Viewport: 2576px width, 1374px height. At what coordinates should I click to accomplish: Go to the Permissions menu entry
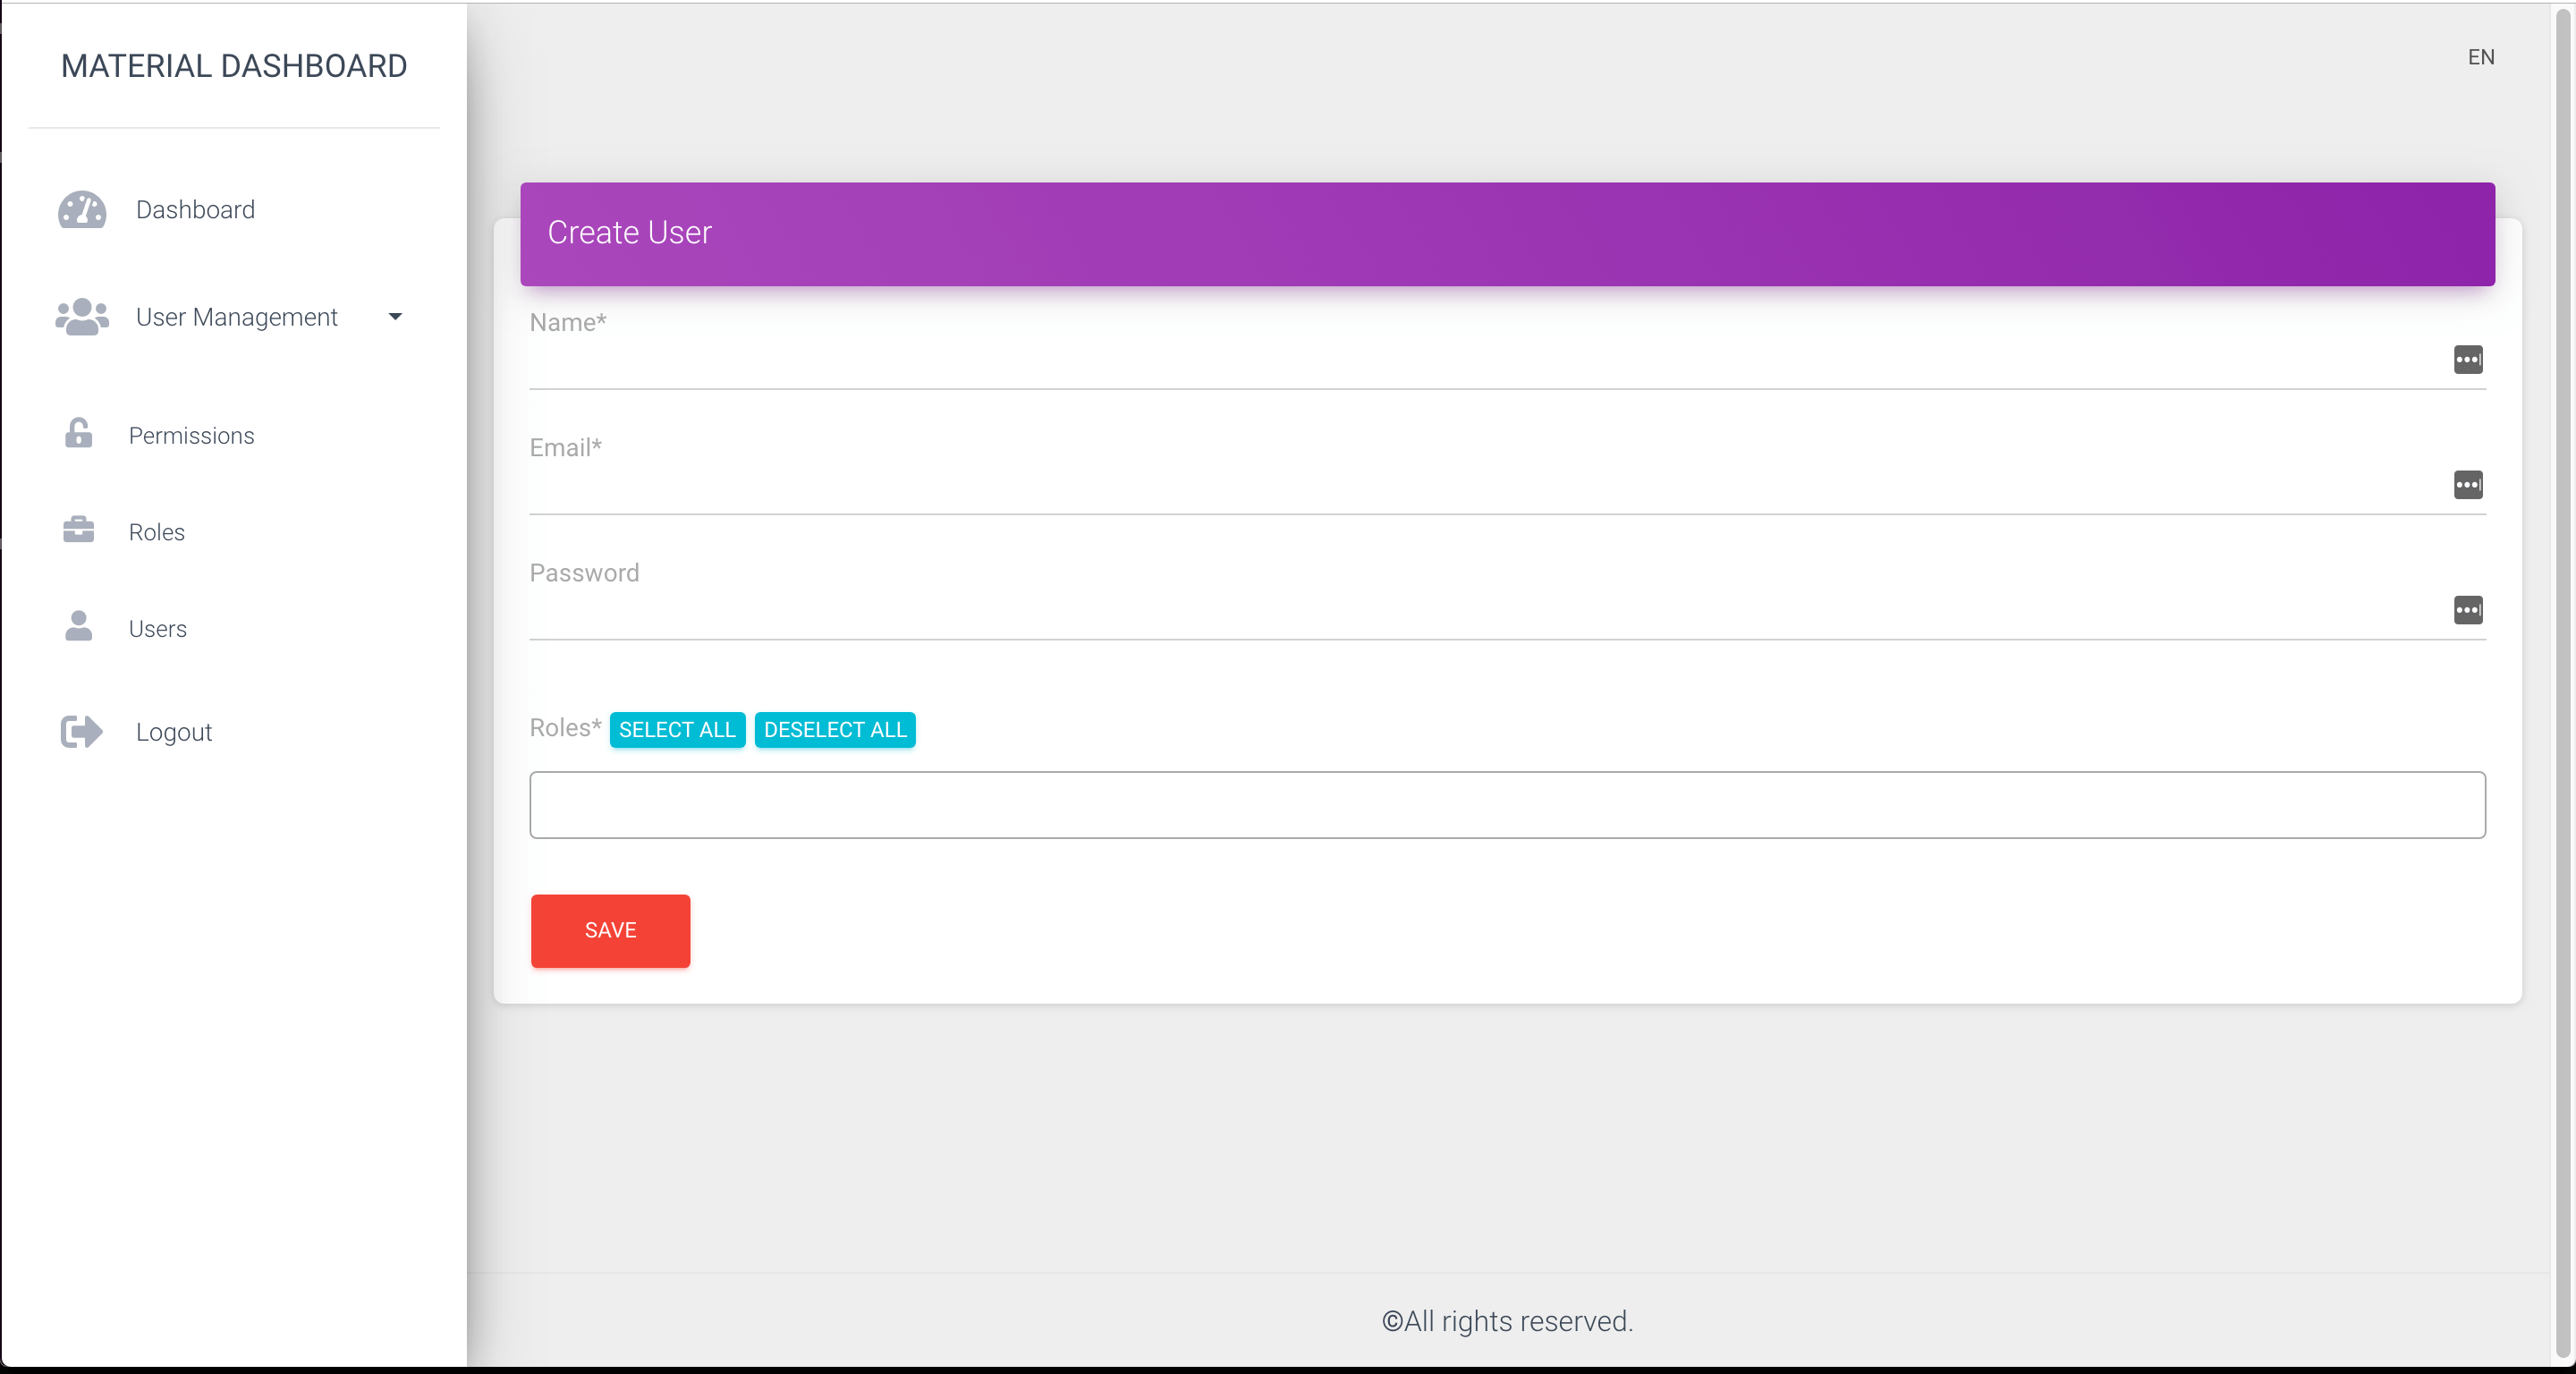[x=191, y=435]
